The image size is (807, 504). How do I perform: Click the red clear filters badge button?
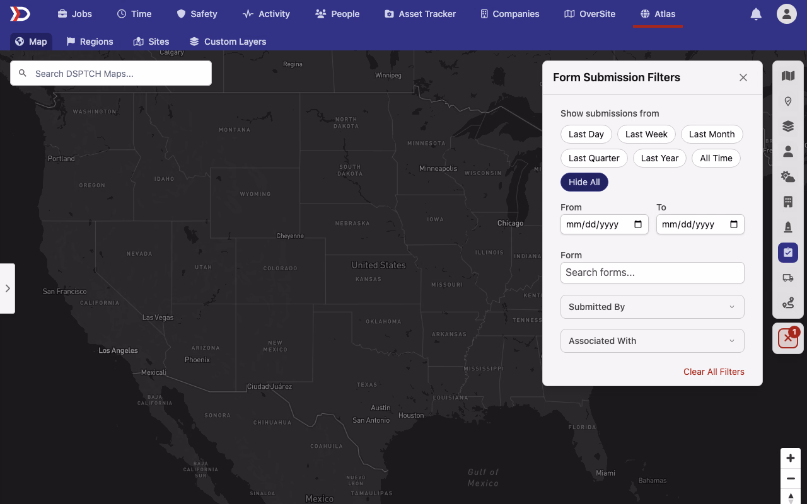tap(788, 338)
